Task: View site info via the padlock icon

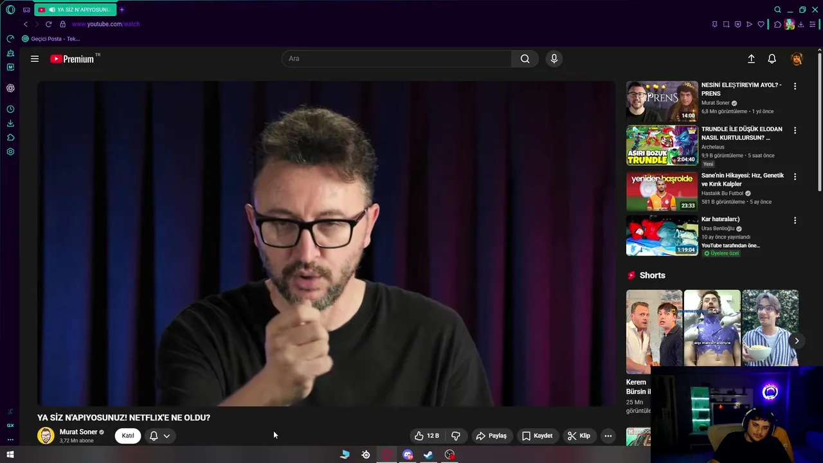Action: coord(62,24)
